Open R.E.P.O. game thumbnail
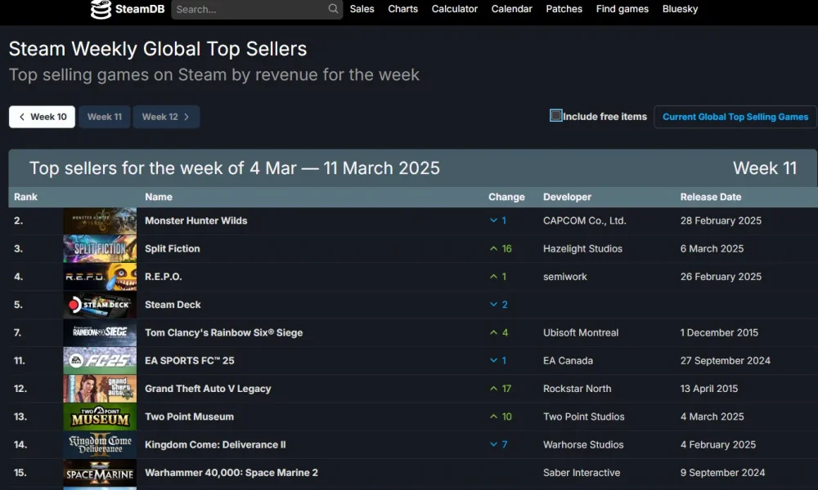 pyautogui.click(x=100, y=277)
